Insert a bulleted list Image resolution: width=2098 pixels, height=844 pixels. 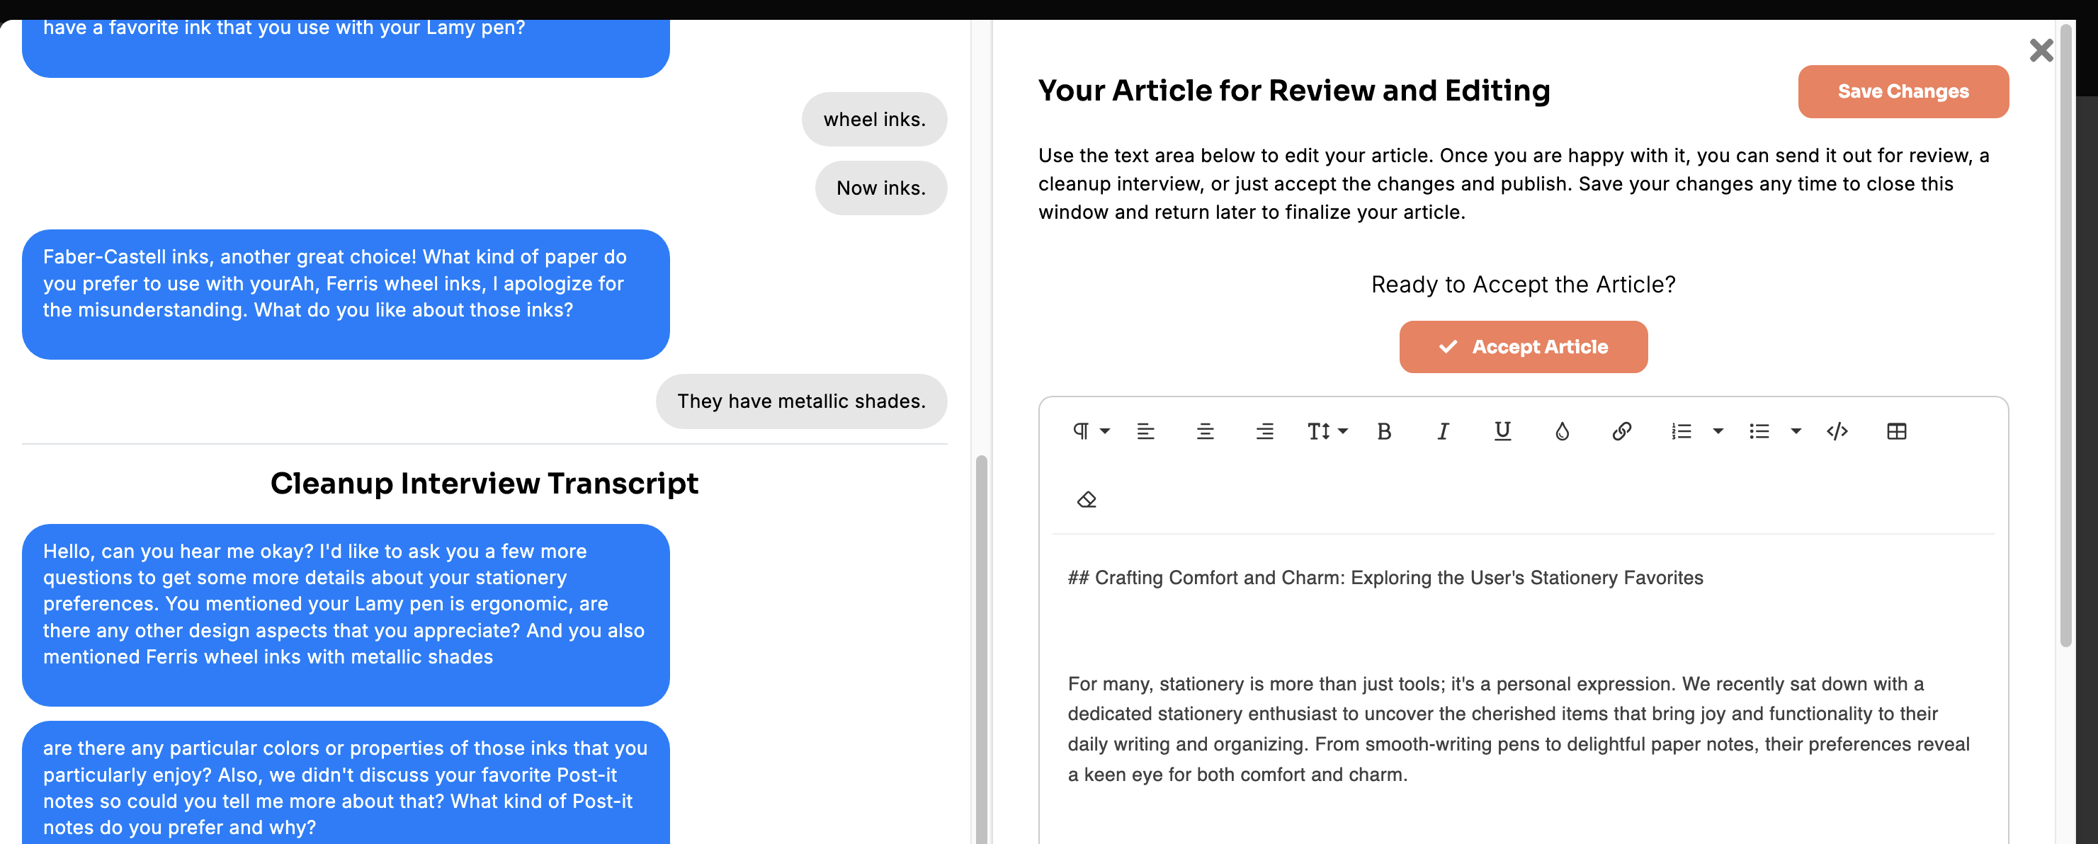pos(1759,431)
